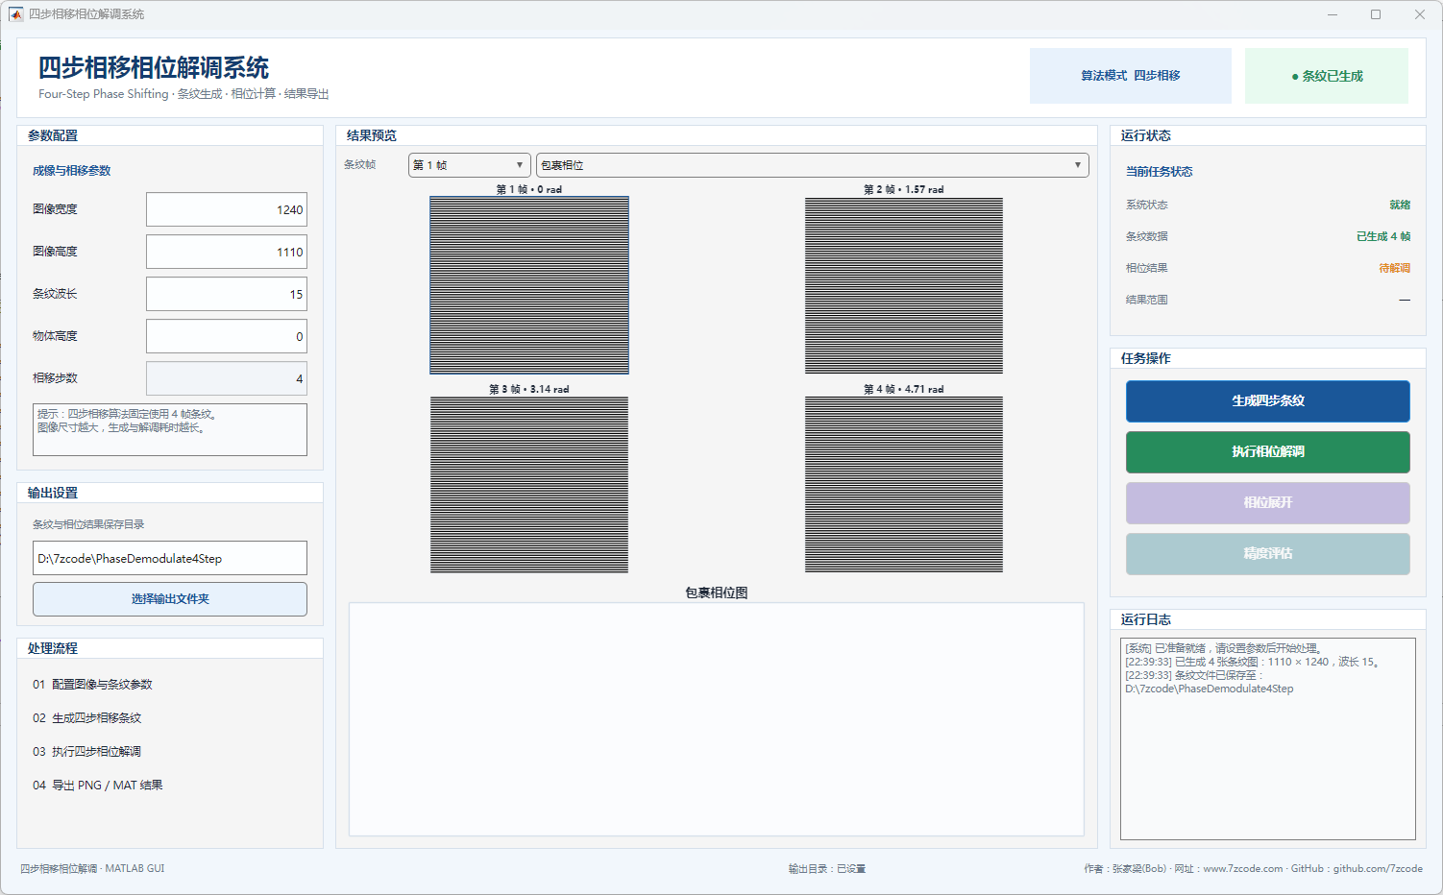Select the second fringe frame thumbnail (1.57 rad)
This screenshot has width=1443, height=895.
pyautogui.click(x=904, y=285)
